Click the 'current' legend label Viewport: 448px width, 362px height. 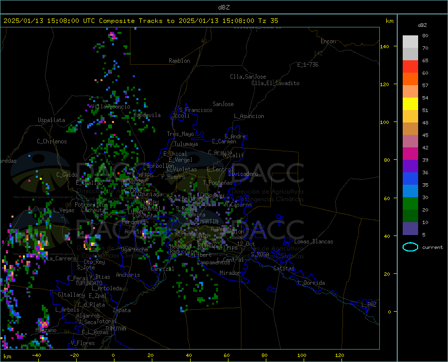pyautogui.click(x=433, y=247)
